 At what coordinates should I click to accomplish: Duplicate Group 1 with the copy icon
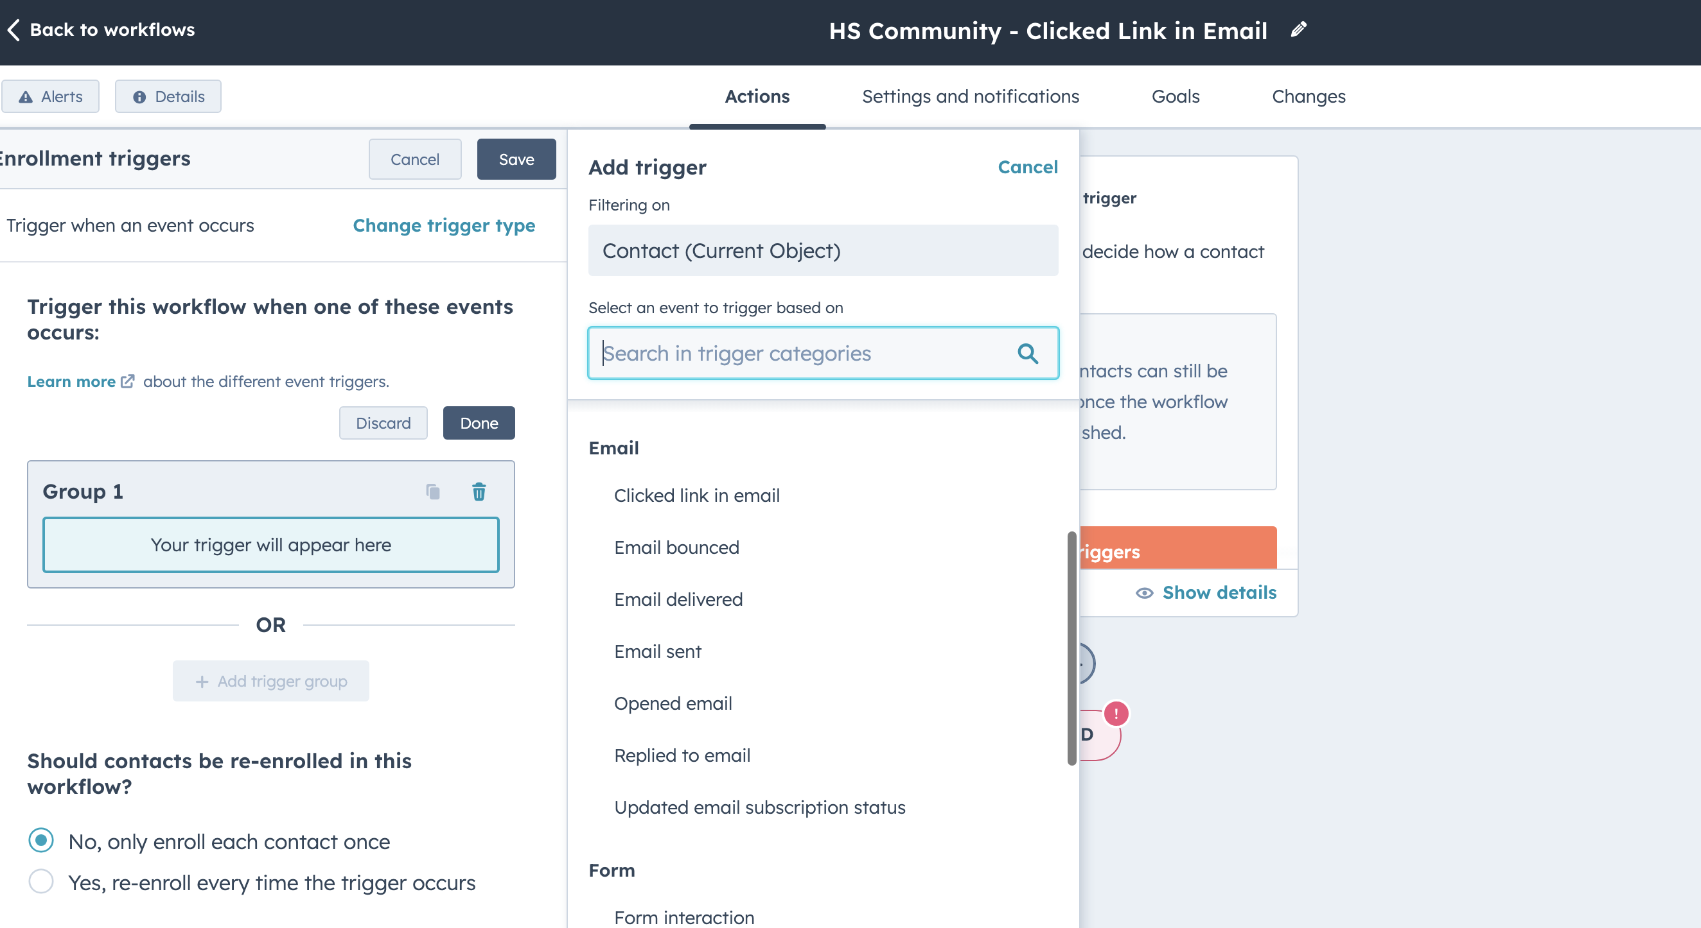click(x=433, y=491)
